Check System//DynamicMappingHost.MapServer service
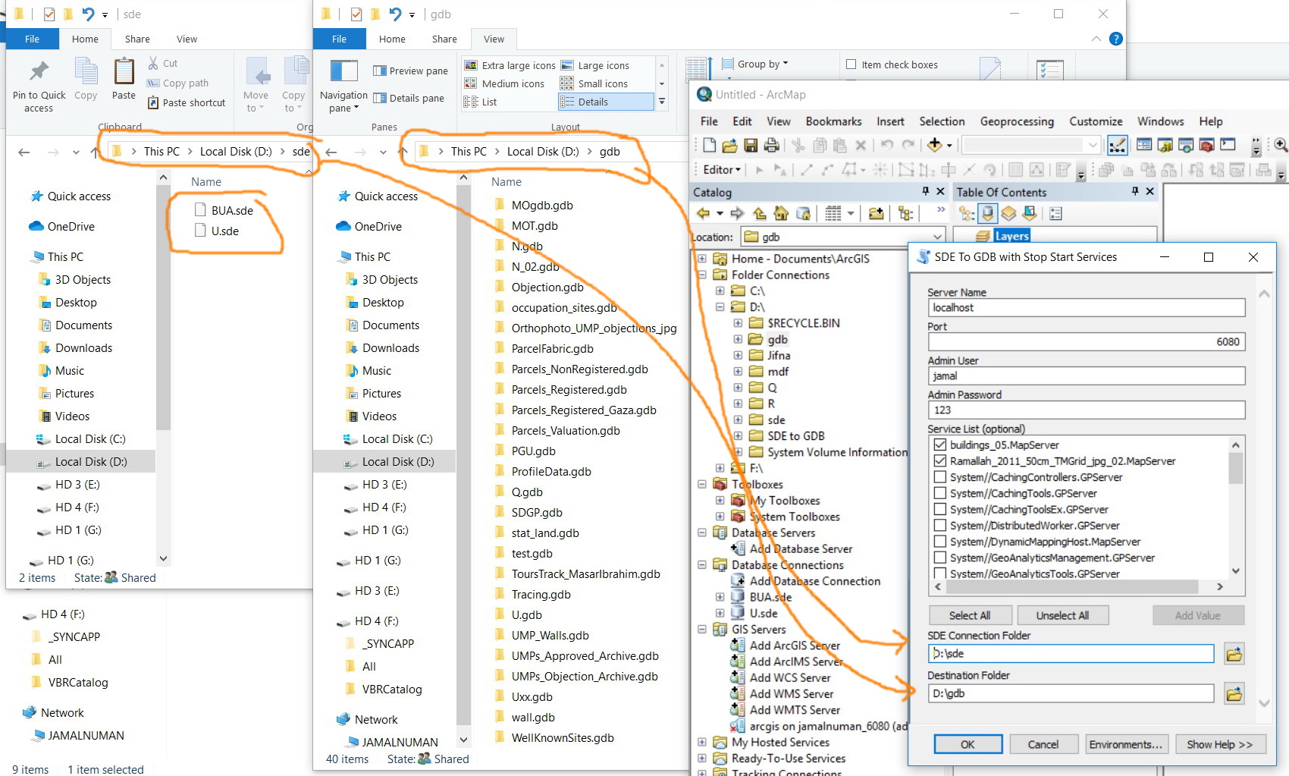 pos(940,542)
